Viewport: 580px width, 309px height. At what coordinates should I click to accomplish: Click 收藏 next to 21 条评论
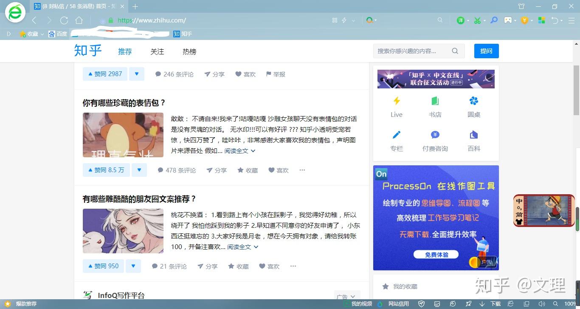(x=238, y=266)
